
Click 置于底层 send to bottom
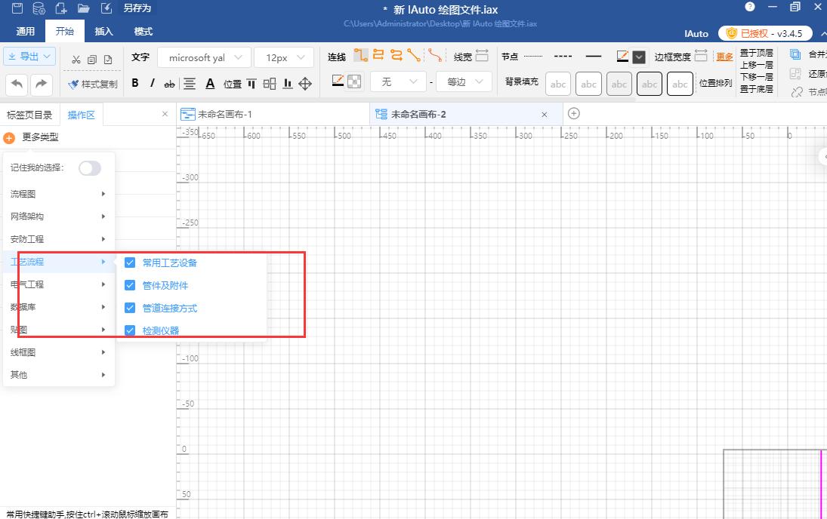pyautogui.click(x=756, y=89)
